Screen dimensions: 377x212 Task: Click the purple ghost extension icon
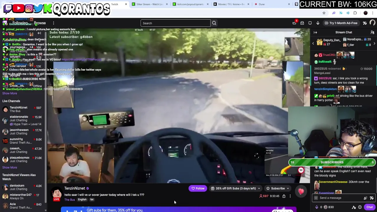[x=334, y=13]
